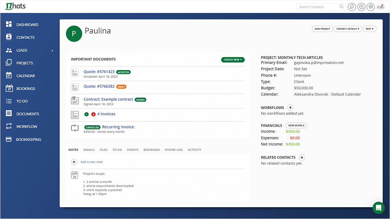Click the Draft status badge
The image size is (390, 219).
(x=121, y=87)
